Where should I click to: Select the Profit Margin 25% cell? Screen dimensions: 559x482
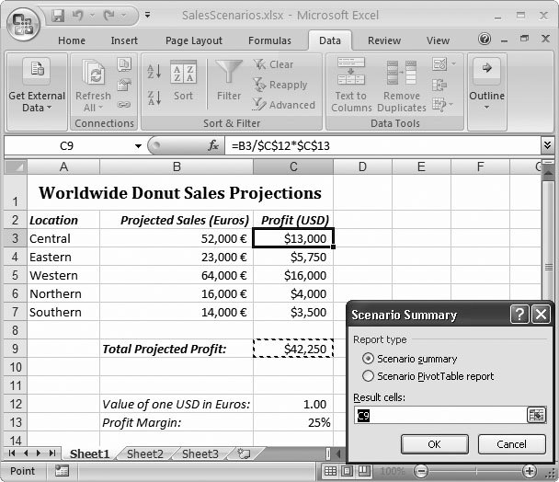293,422
